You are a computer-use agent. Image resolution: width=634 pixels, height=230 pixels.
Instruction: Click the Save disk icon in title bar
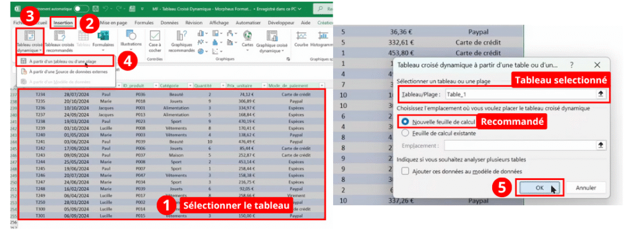click(x=95, y=8)
